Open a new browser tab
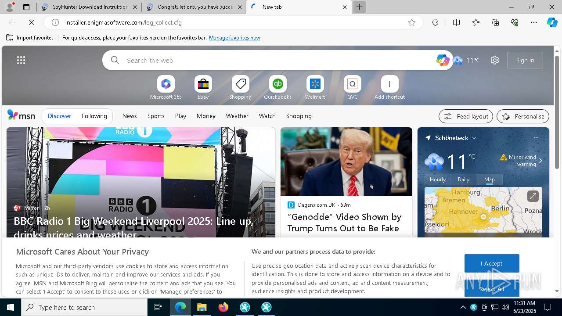Screen dimensions: 562x316 coord(359,7)
